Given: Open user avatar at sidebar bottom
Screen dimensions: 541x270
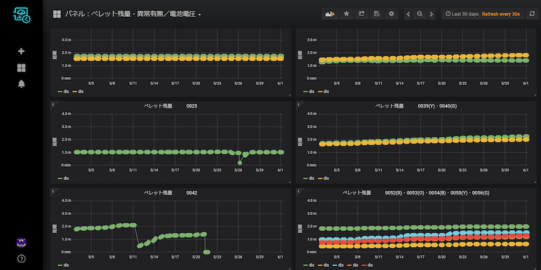Looking at the screenshot, I should click(22, 242).
